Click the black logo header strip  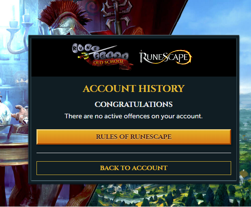coord(134,57)
